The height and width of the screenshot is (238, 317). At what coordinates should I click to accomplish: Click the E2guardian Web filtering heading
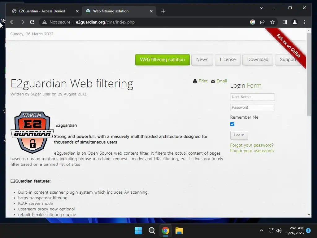72,84
